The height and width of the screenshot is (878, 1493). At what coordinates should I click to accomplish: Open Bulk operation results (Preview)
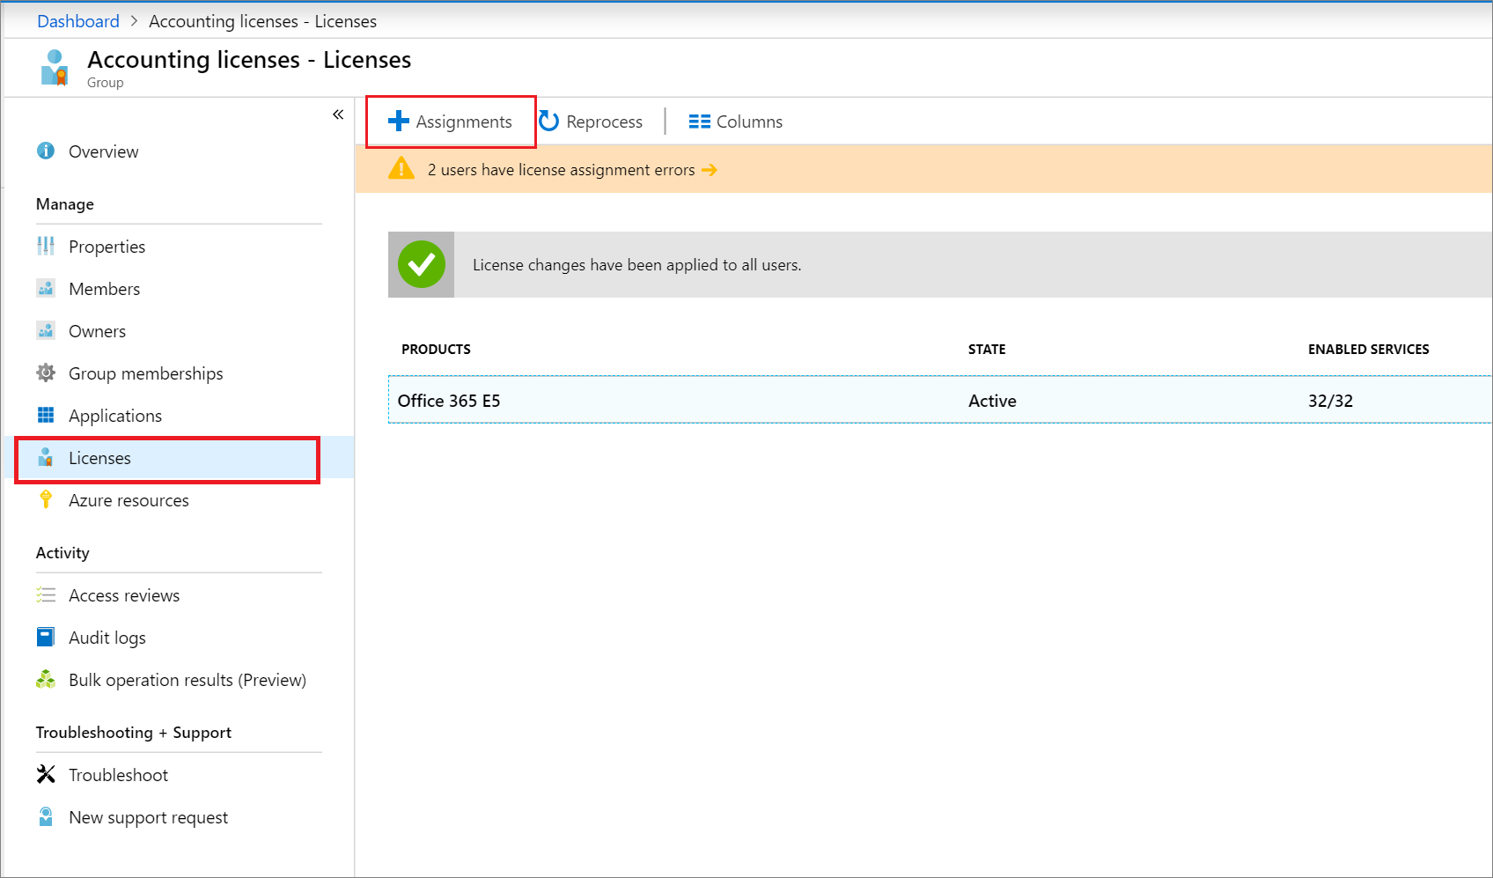[x=188, y=680]
